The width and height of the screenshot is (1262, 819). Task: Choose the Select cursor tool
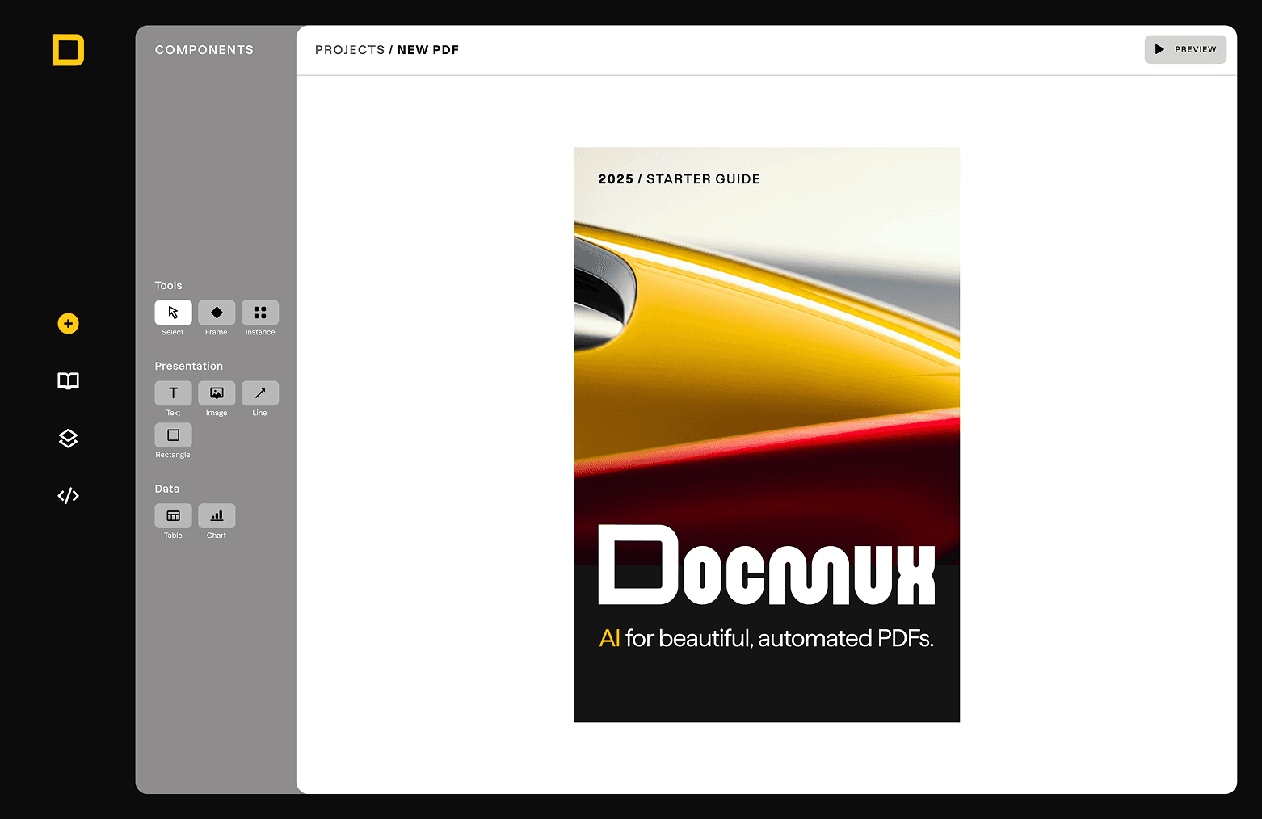click(x=173, y=313)
